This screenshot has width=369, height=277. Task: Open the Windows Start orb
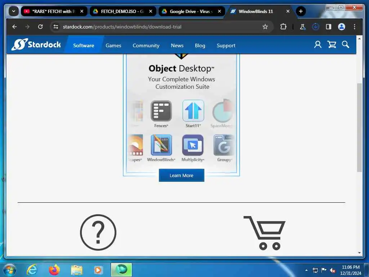pyautogui.click(x=9, y=270)
